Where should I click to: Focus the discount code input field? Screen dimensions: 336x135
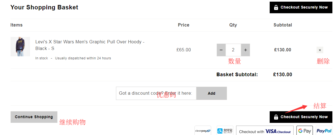(156, 93)
